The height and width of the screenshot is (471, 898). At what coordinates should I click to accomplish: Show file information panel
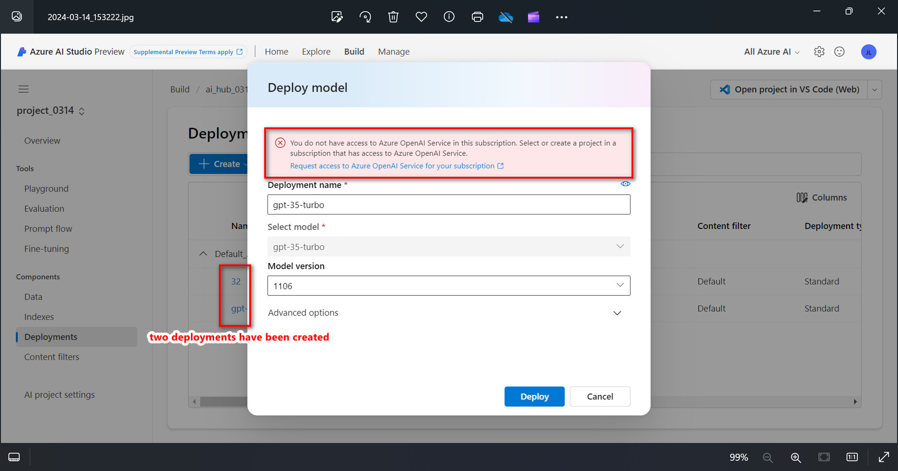click(449, 17)
